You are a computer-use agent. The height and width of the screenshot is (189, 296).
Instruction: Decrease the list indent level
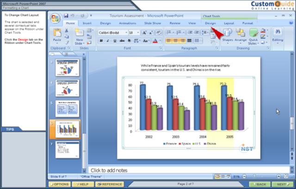(x=190, y=33)
